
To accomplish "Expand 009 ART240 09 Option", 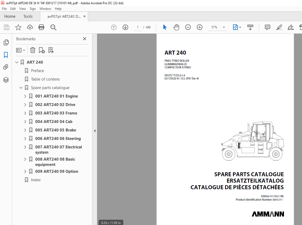I will tap(25, 171).
